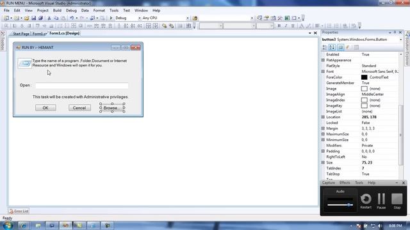Expand the FlatAppearance property

[x=323, y=60]
